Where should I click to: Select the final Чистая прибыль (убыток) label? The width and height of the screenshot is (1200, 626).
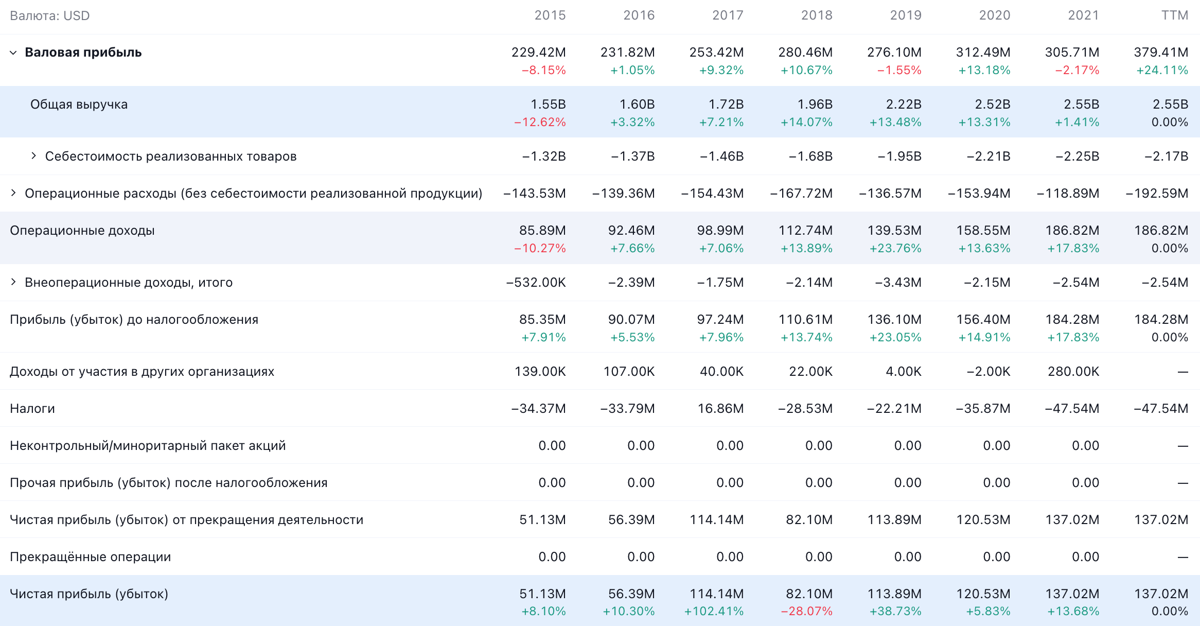coord(89,594)
